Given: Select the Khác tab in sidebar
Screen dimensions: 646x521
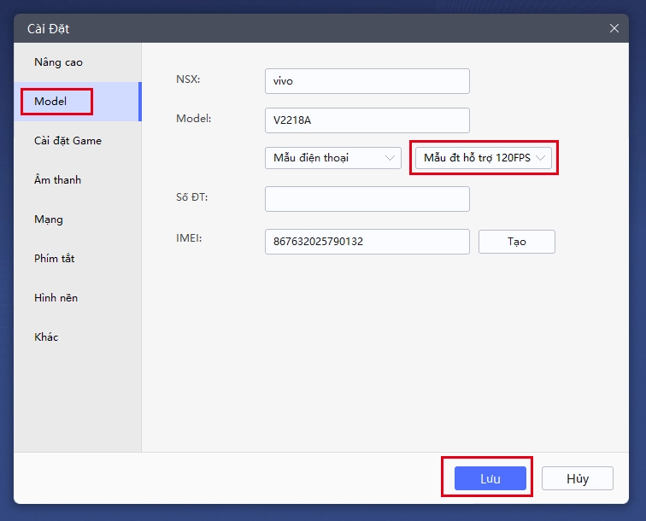Looking at the screenshot, I should click(x=46, y=337).
